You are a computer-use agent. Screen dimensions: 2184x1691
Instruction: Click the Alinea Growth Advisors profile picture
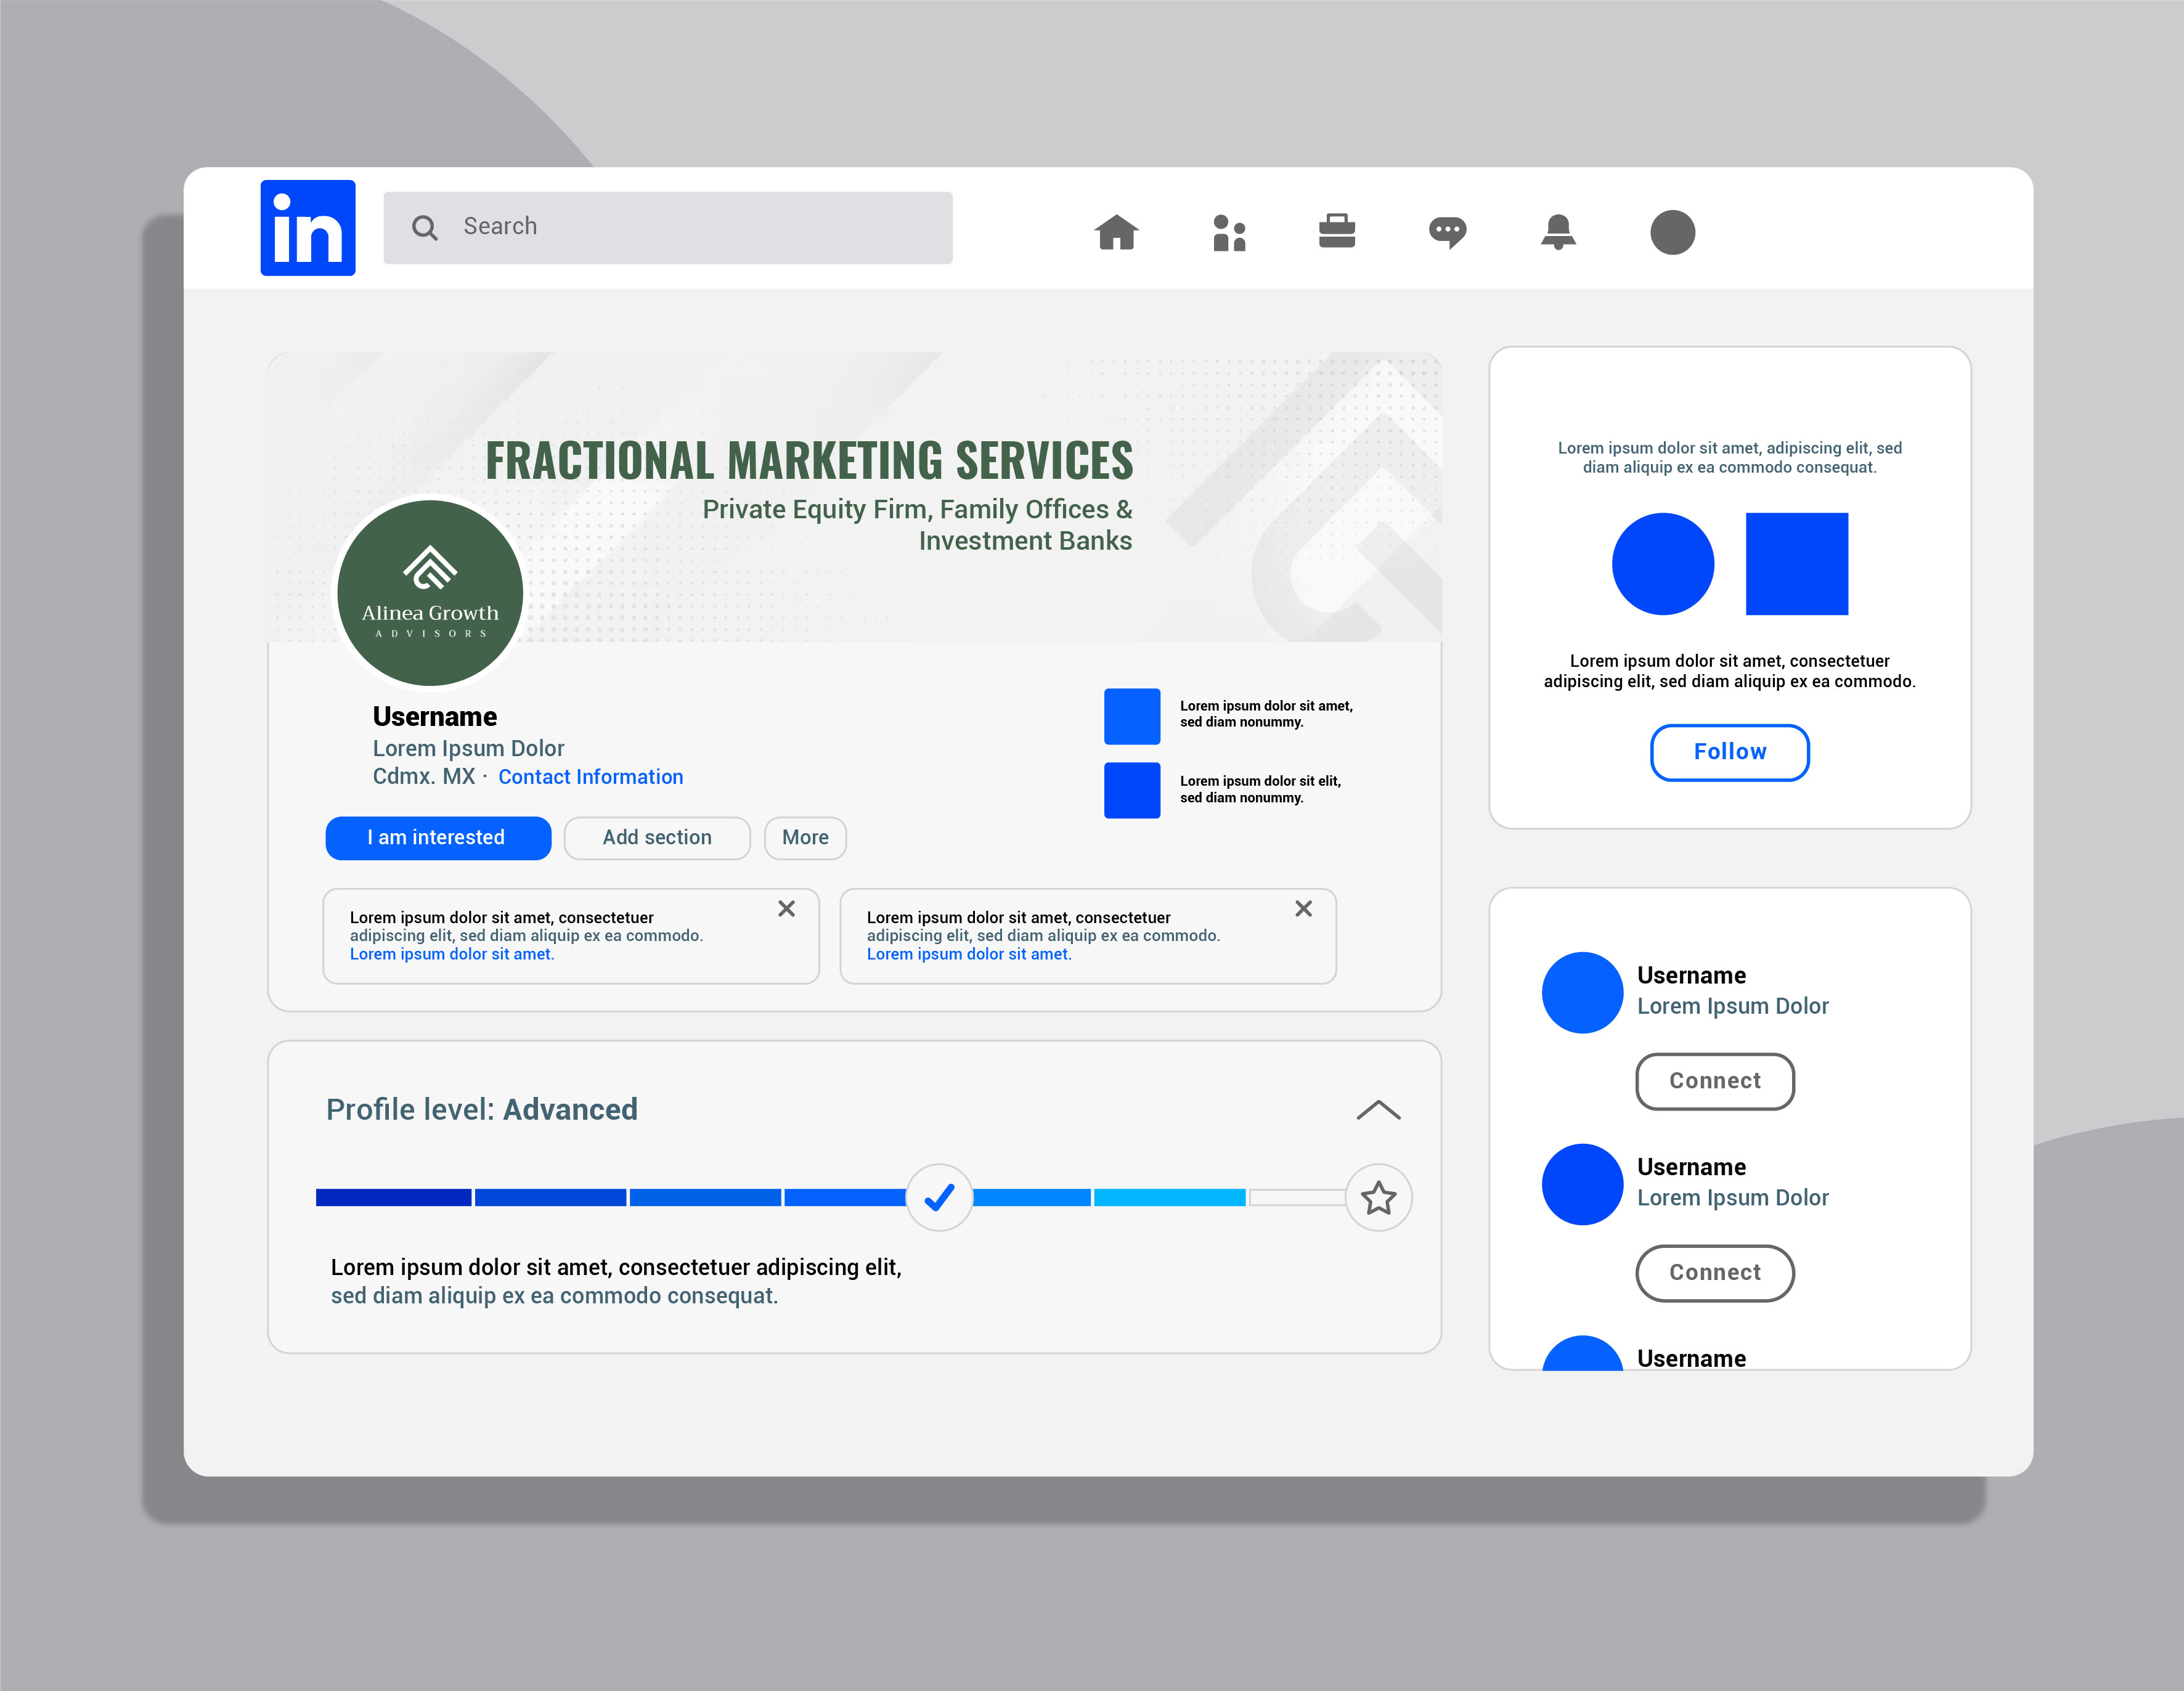pyautogui.click(x=430, y=593)
